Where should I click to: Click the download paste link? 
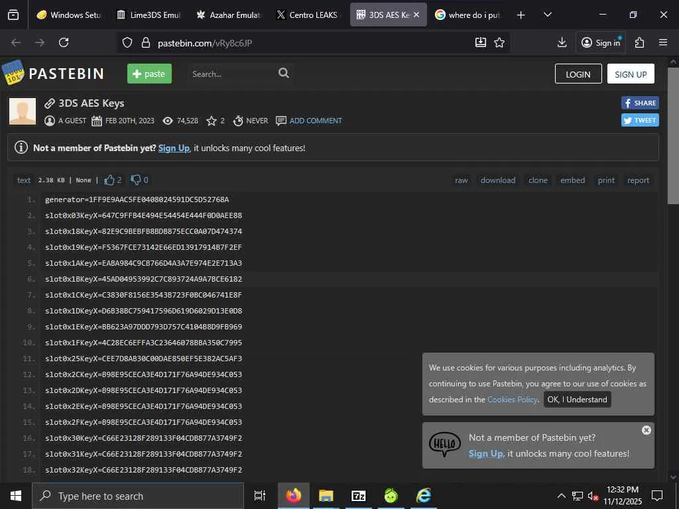(x=498, y=180)
